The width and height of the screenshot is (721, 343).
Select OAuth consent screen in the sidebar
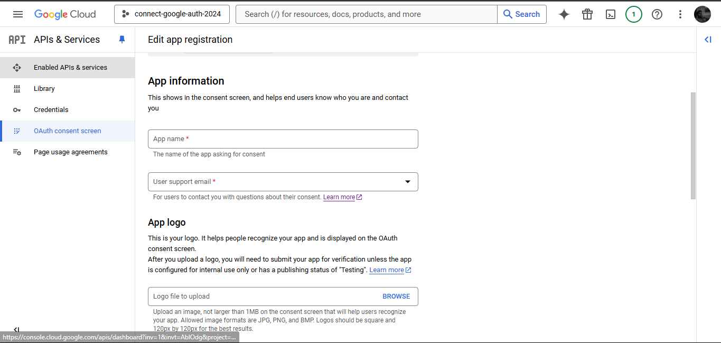coord(67,131)
